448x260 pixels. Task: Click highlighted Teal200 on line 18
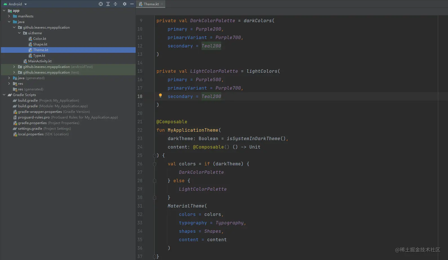point(211,97)
